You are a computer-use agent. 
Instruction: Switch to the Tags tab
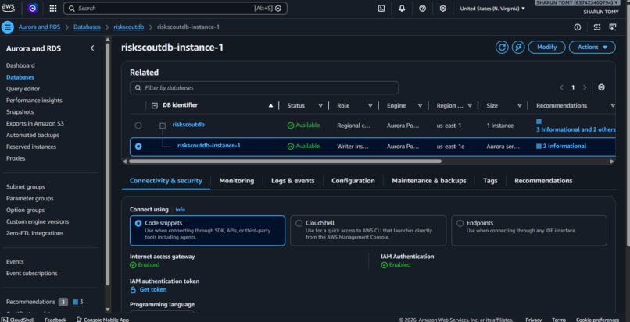point(490,181)
